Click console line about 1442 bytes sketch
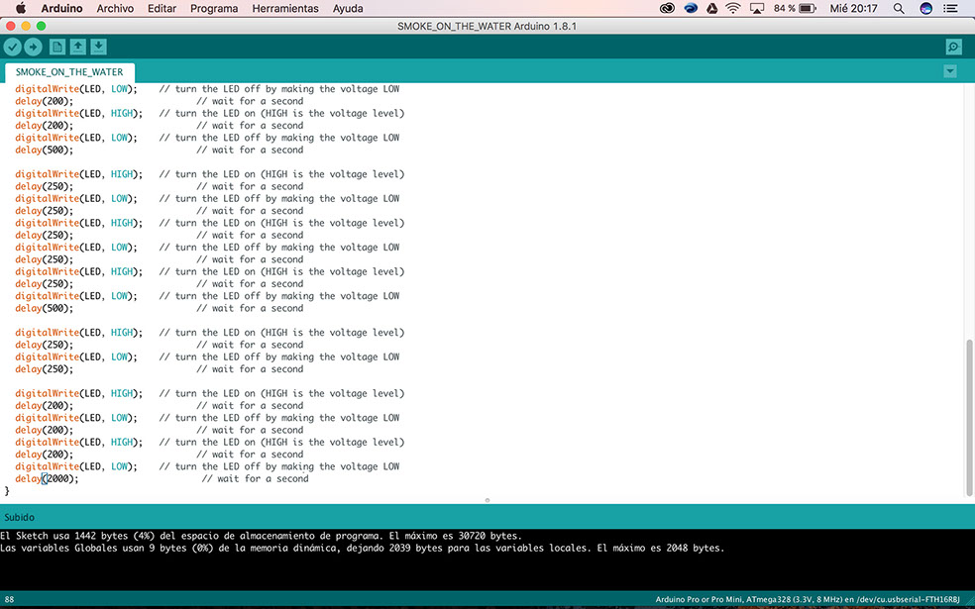975x609 pixels. click(262, 536)
